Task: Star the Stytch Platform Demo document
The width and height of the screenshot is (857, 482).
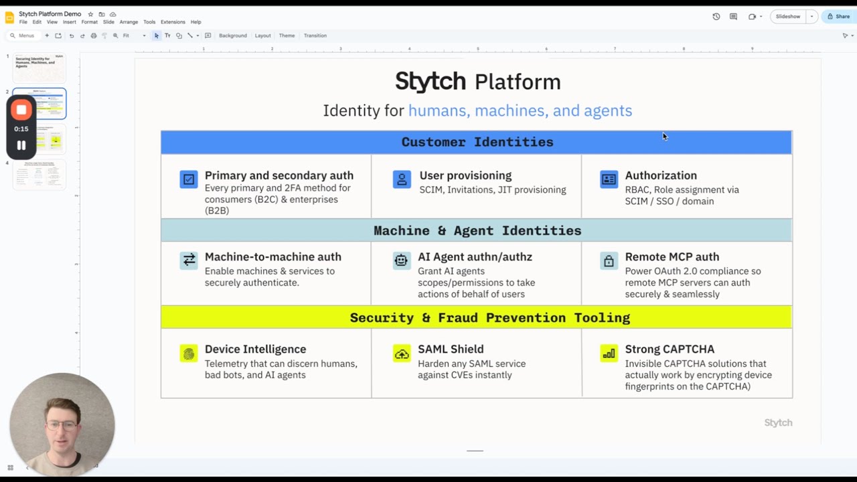Action: point(90,14)
